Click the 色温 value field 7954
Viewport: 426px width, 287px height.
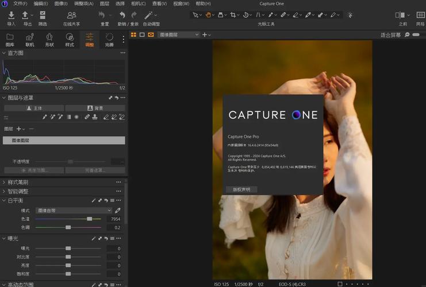coord(115,219)
